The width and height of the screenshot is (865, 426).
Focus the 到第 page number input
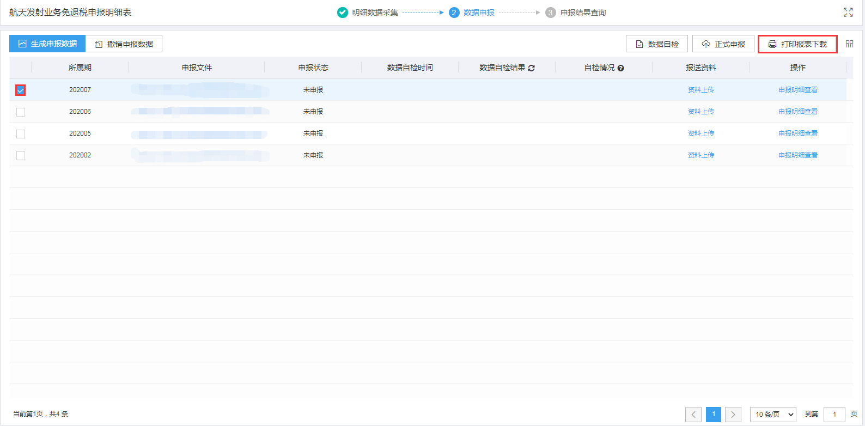[x=834, y=415]
